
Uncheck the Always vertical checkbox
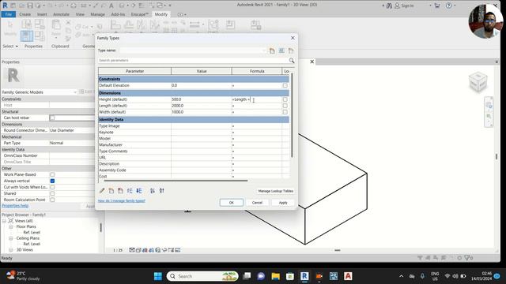click(52, 181)
